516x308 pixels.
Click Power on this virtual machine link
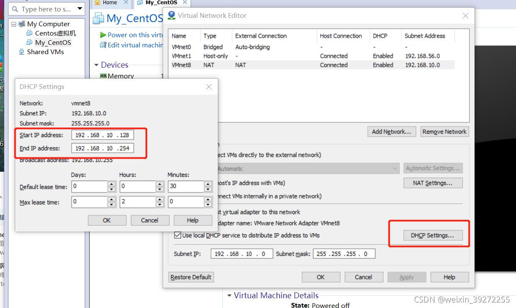[x=136, y=35]
